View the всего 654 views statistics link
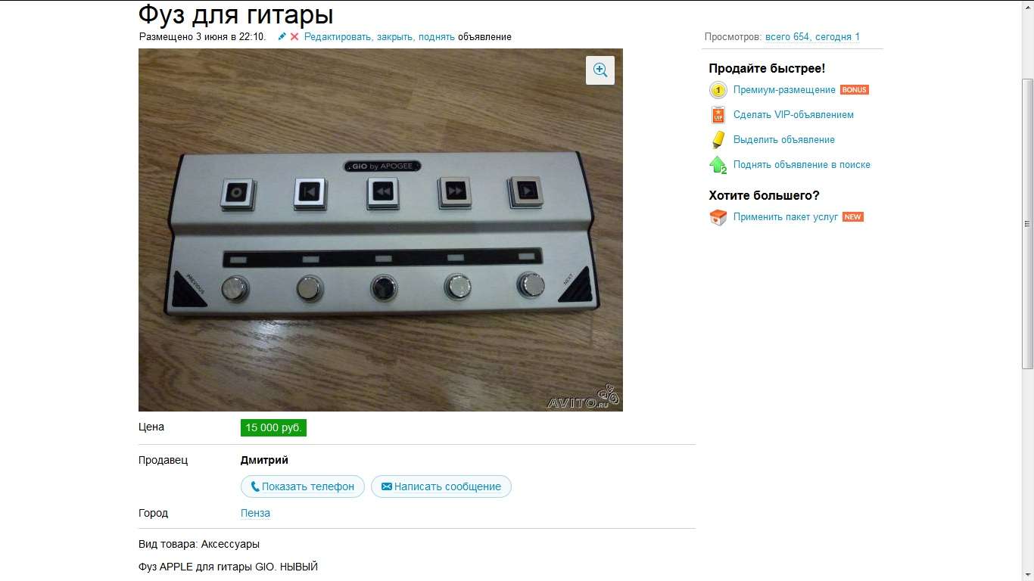The width and height of the screenshot is (1034, 581). click(x=787, y=36)
